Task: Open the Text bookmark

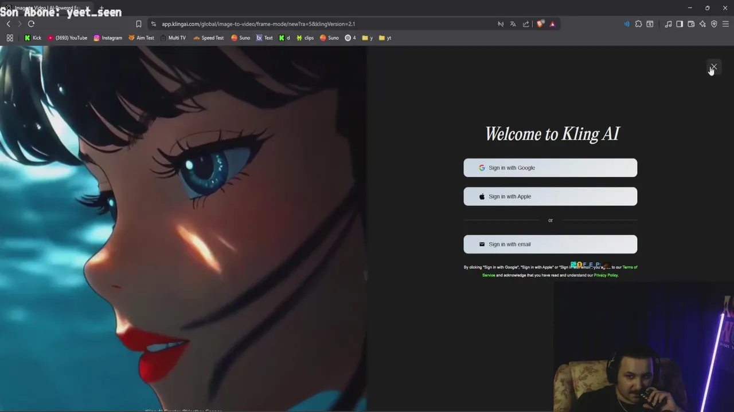Action: (264, 38)
